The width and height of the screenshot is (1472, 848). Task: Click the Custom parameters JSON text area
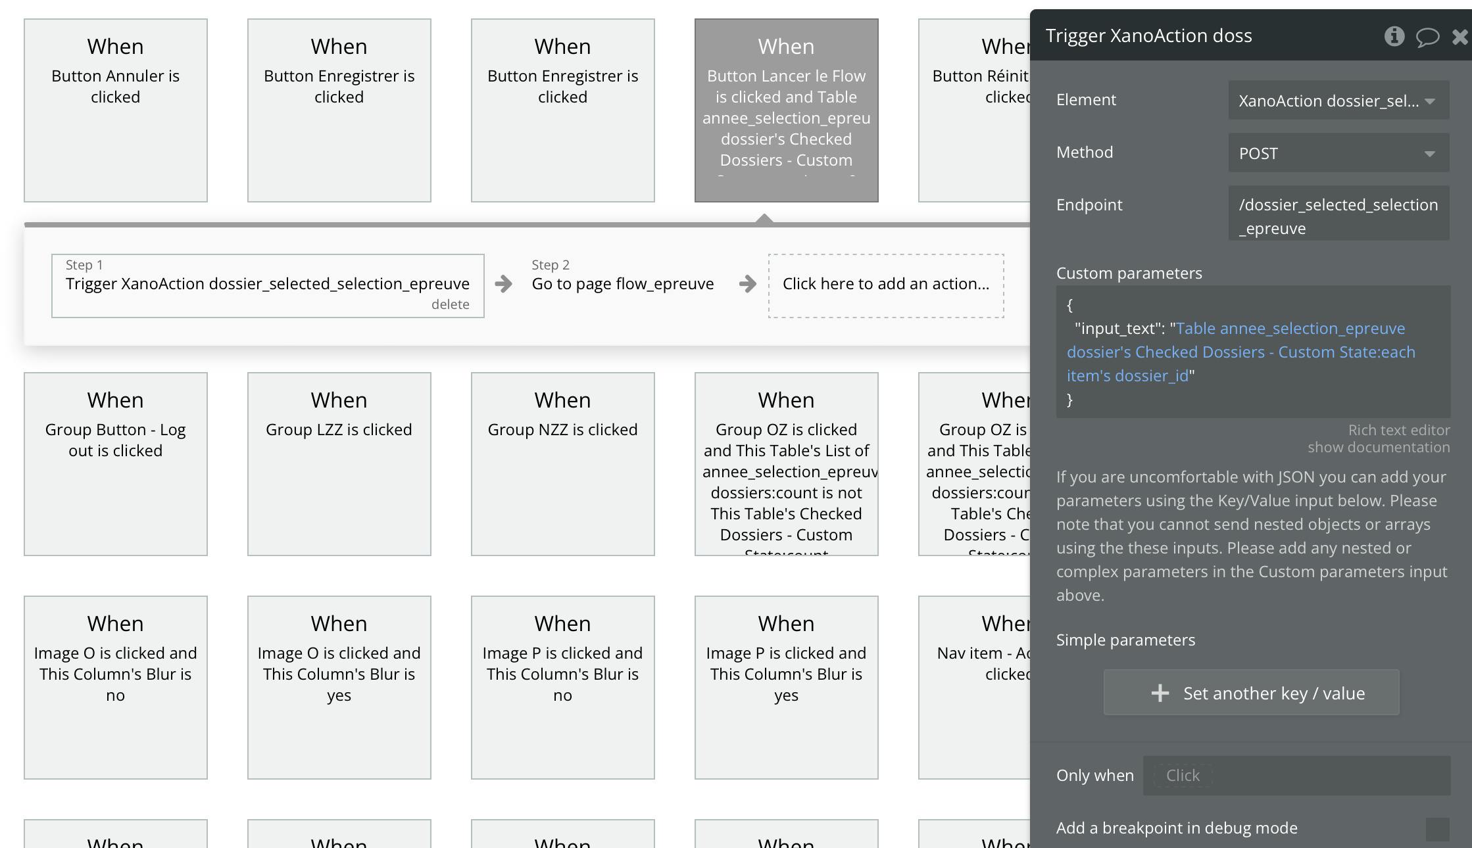1252,352
